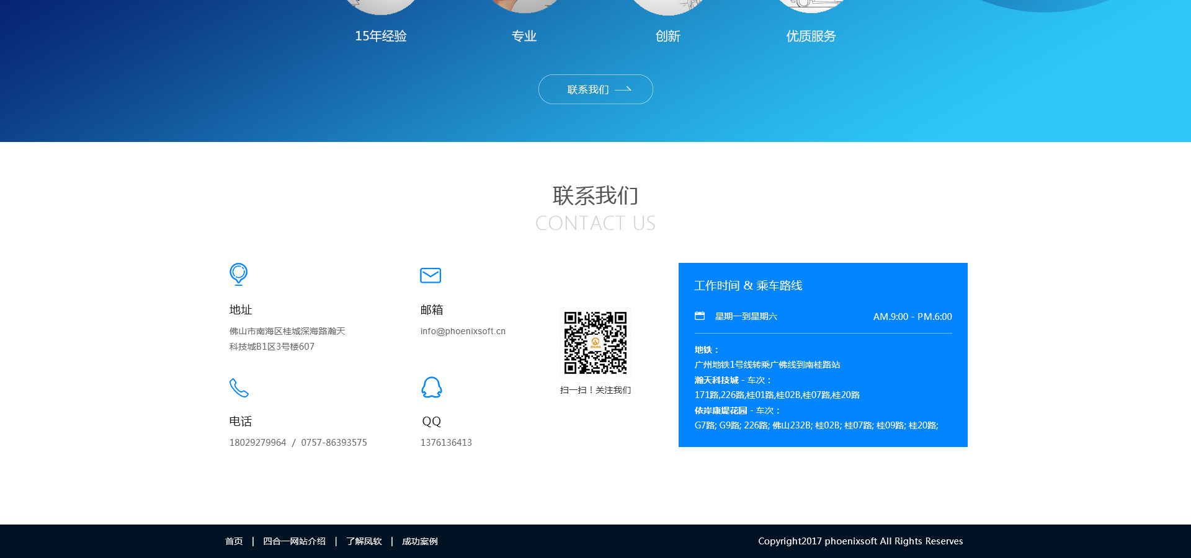Click the calendar icon beside working days
The image size is (1191, 558).
[700, 316]
